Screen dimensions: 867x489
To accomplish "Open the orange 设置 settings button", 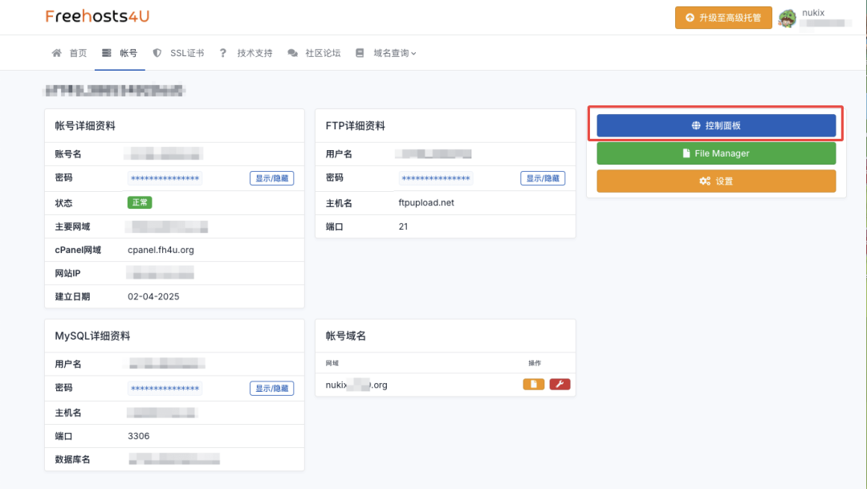I will (x=716, y=181).
